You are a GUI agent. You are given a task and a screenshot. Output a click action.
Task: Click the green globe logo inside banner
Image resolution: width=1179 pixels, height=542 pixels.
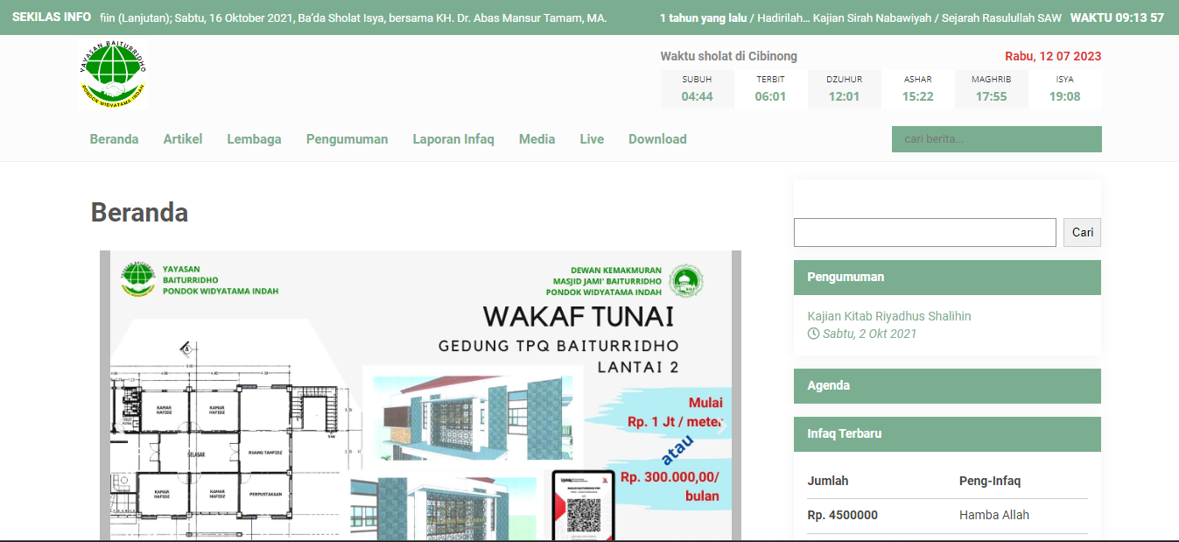click(x=139, y=279)
